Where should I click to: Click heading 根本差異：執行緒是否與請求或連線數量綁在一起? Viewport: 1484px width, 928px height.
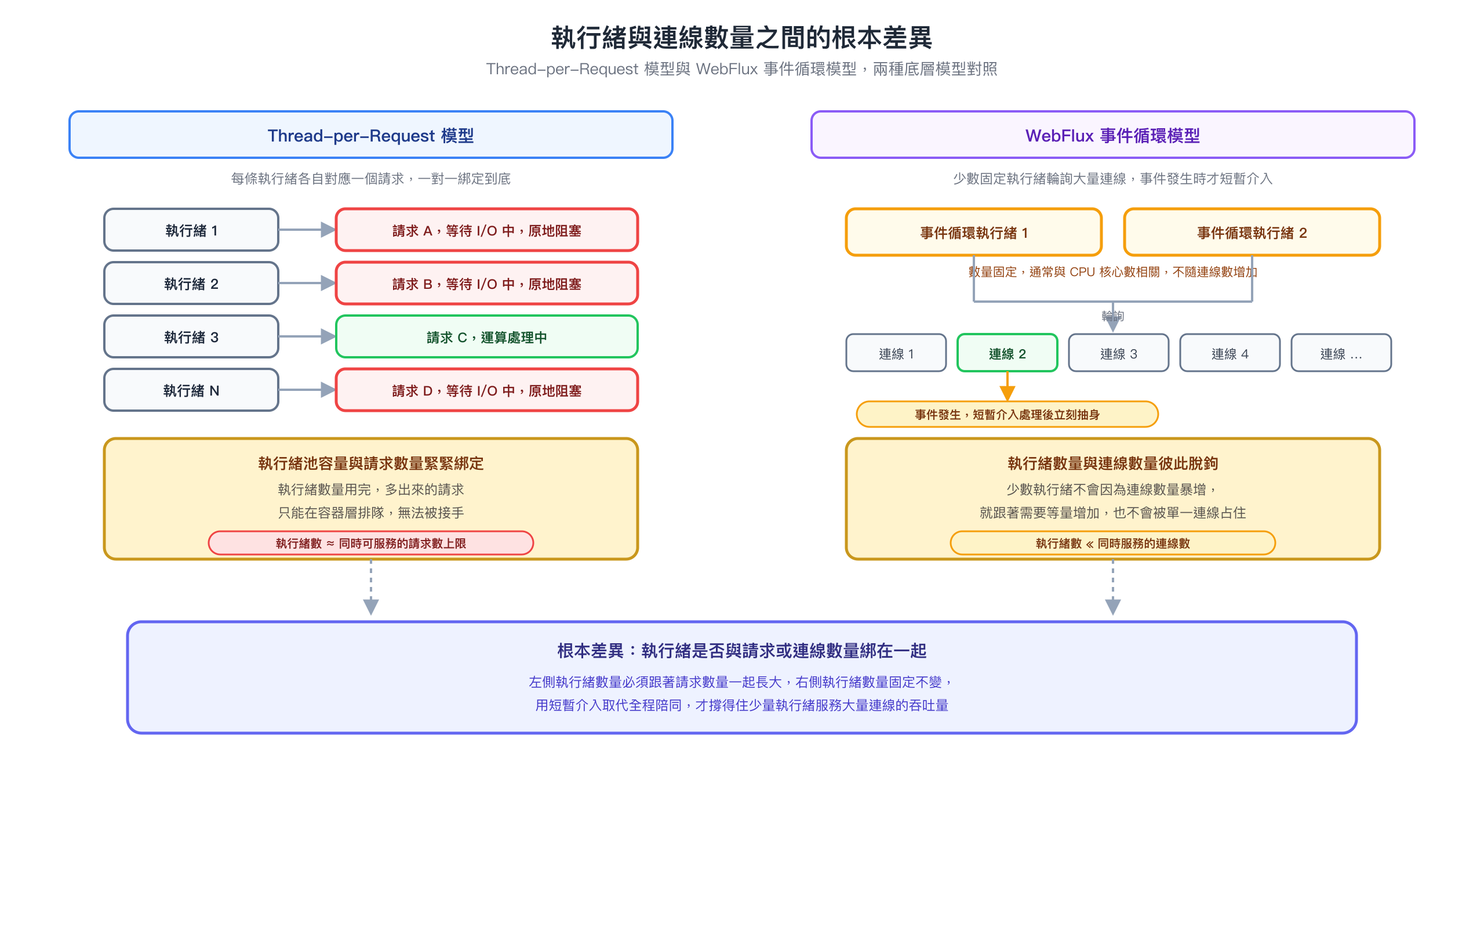[741, 651]
